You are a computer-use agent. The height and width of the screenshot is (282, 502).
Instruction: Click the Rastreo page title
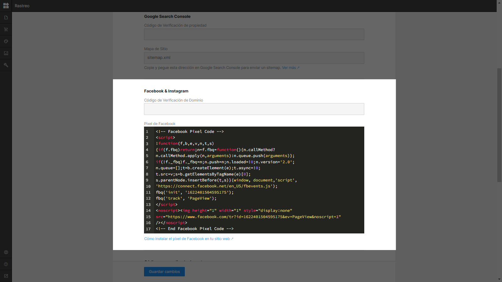tap(22, 6)
